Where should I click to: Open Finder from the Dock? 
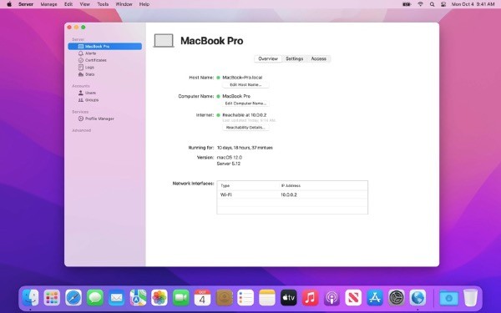31,298
